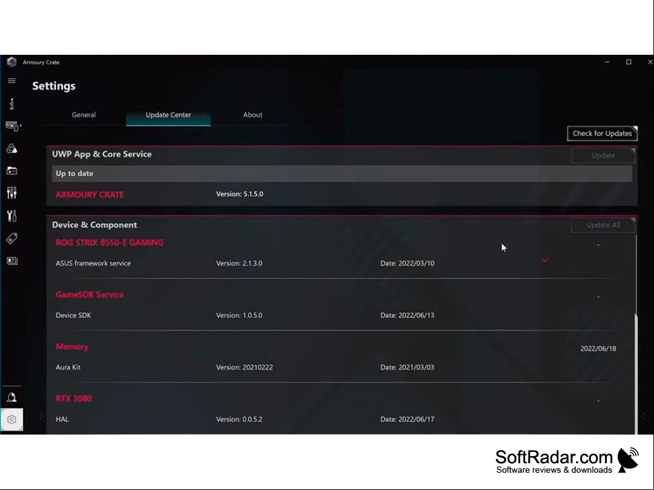Open the Featured deals tag icon
The width and height of the screenshot is (654, 490).
click(x=11, y=238)
